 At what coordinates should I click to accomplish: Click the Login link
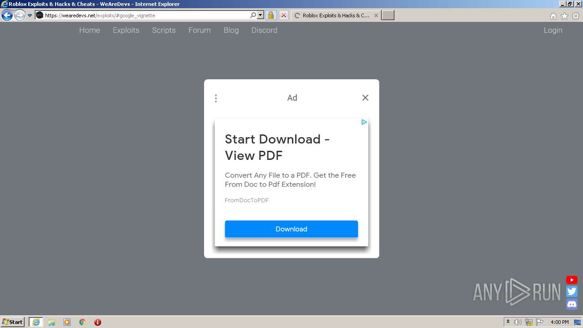click(553, 30)
